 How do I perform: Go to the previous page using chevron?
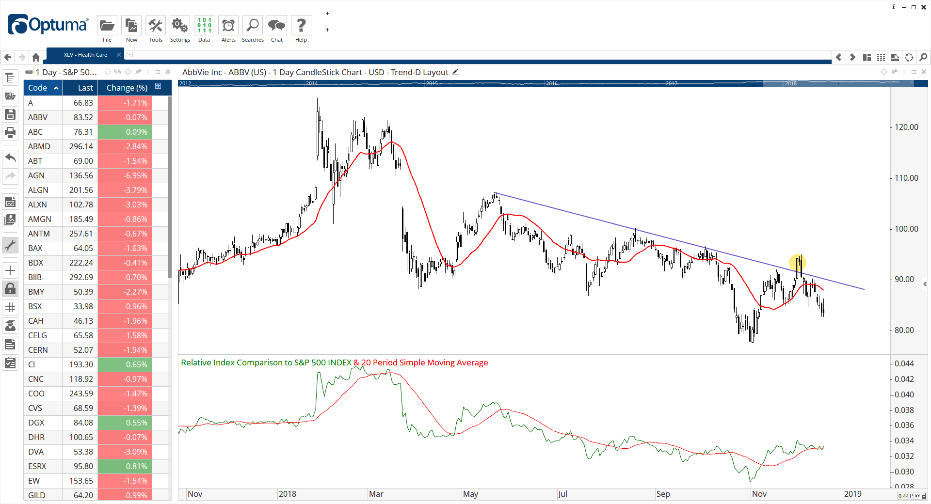click(x=838, y=57)
